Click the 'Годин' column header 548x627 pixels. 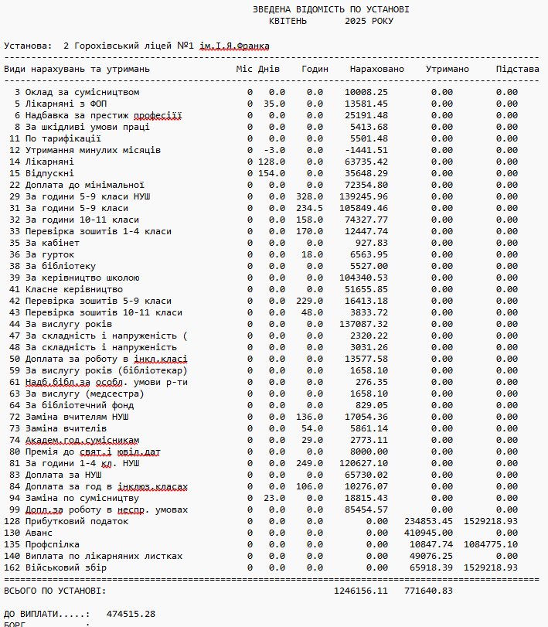point(315,70)
